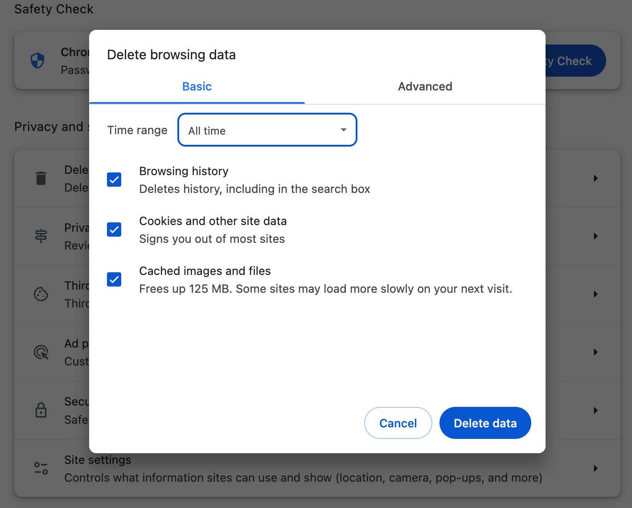Click the Security padlock icon

point(41,410)
